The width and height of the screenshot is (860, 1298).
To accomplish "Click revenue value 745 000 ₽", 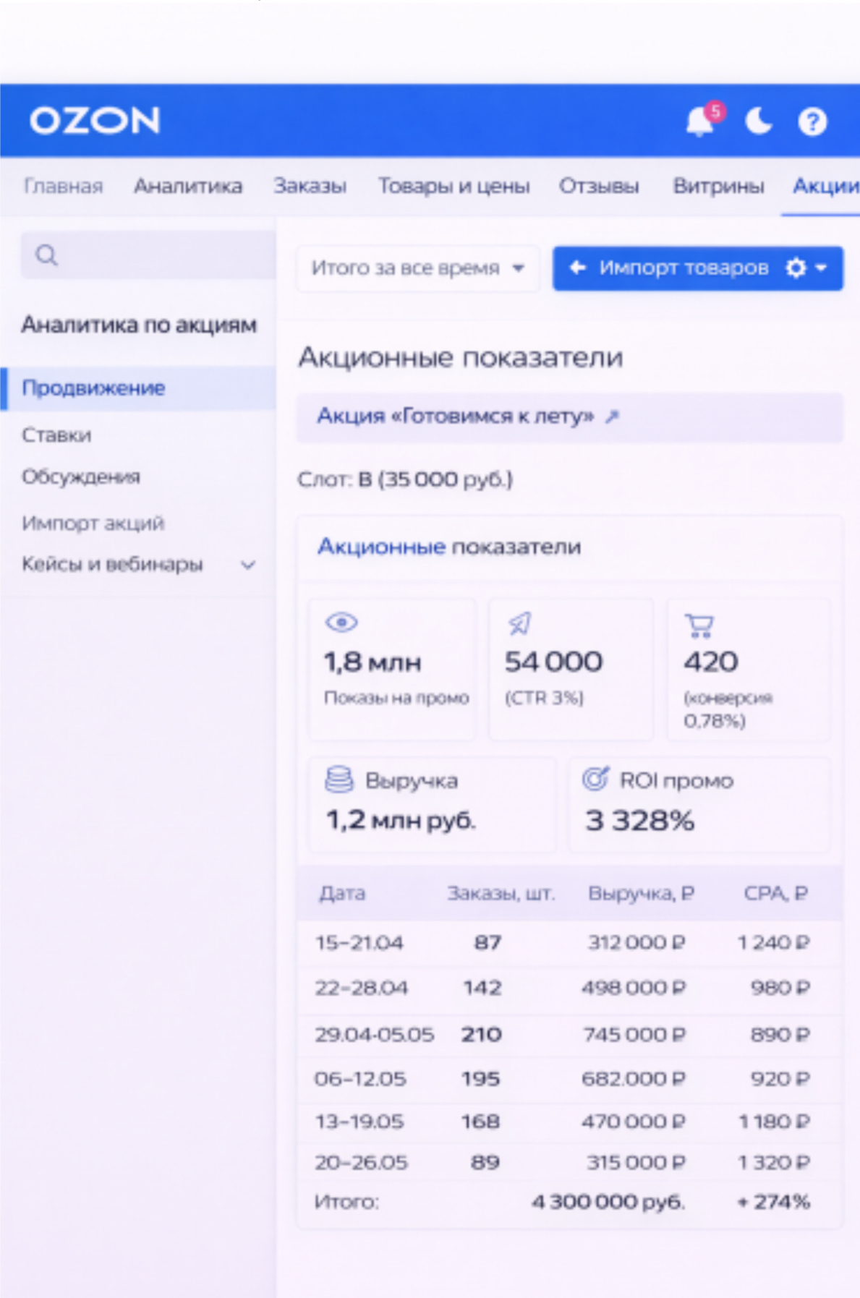I will 634,1035.
